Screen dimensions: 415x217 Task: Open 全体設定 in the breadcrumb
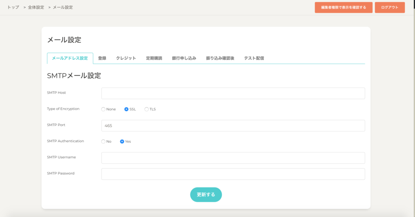[x=36, y=7]
